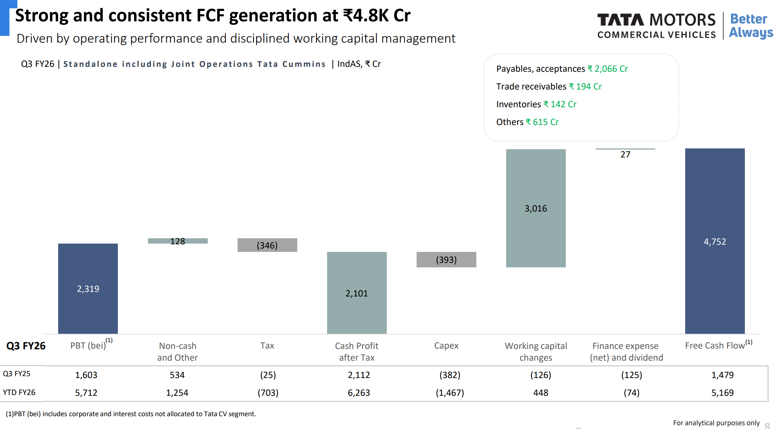Click the Non-cash and Other 128 bar
The width and height of the screenshot is (780, 429).
pos(178,241)
